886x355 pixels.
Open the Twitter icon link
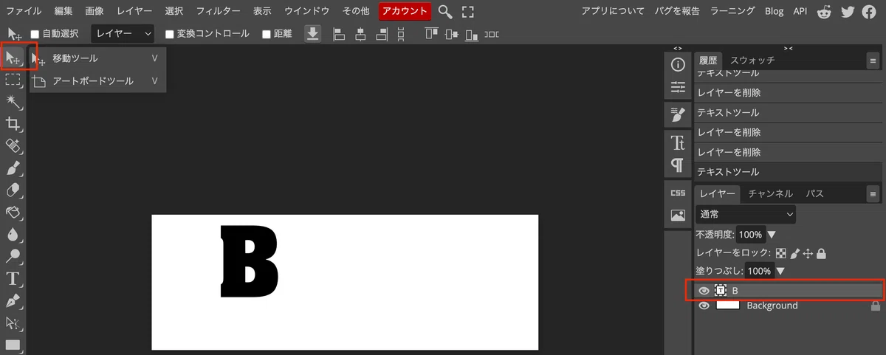[x=847, y=11]
